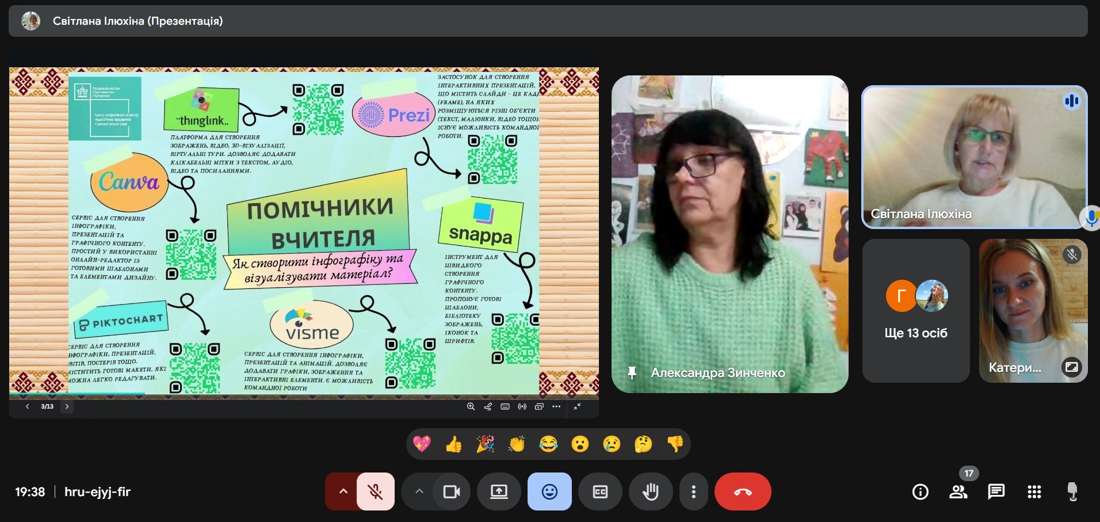Open the meeting details info icon
This screenshot has height=522, width=1100.
920,491
